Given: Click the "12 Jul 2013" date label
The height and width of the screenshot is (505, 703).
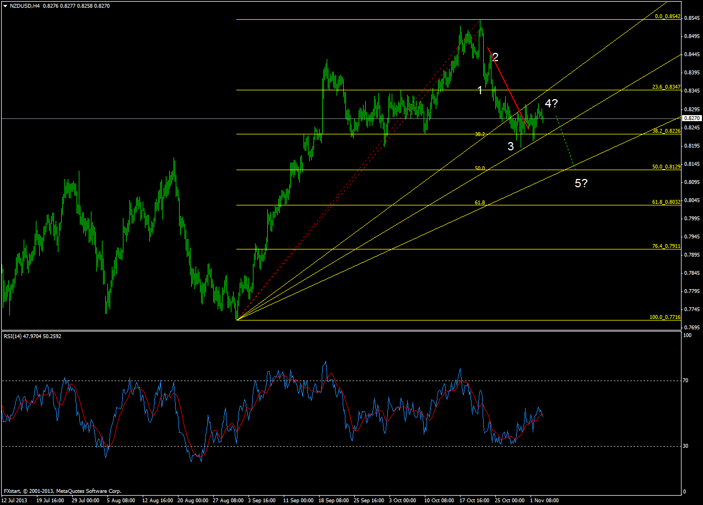Looking at the screenshot, I should [14, 500].
